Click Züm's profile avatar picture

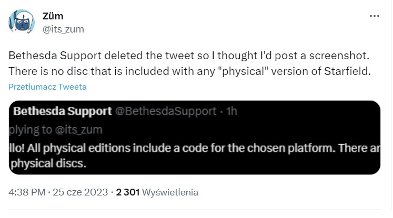click(x=22, y=21)
